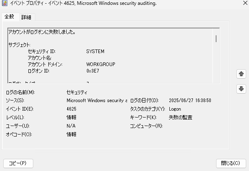Viewport: 249px width, 171px height.
Task: Click the logon ID value 0x3E7
Action: click(x=93, y=71)
